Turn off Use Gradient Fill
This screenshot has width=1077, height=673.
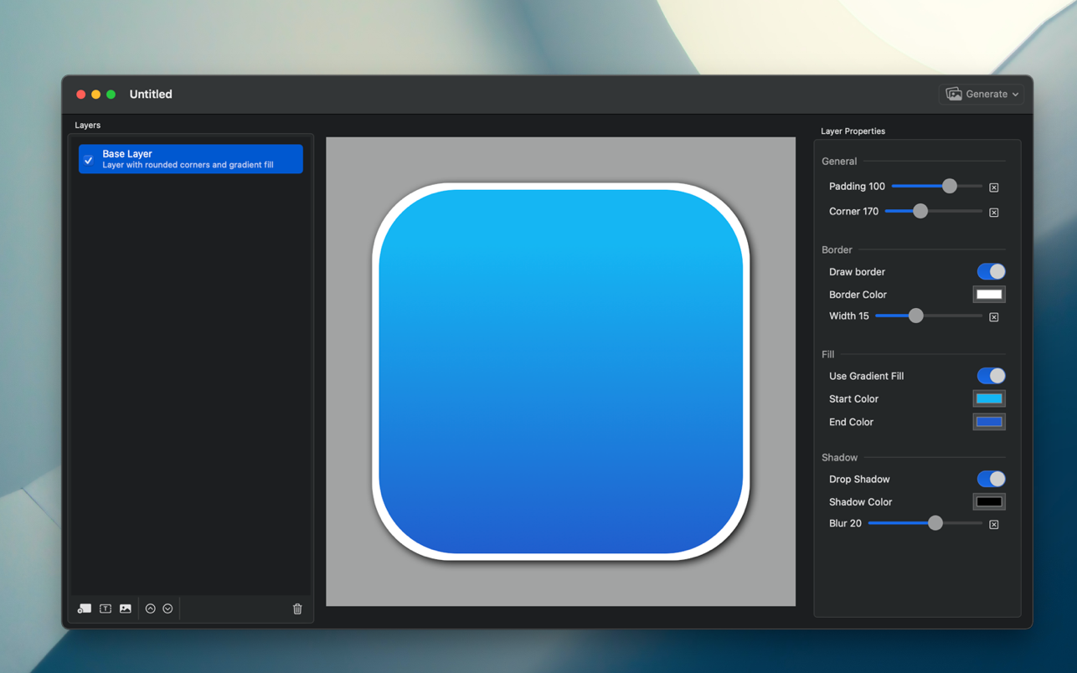(x=991, y=377)
